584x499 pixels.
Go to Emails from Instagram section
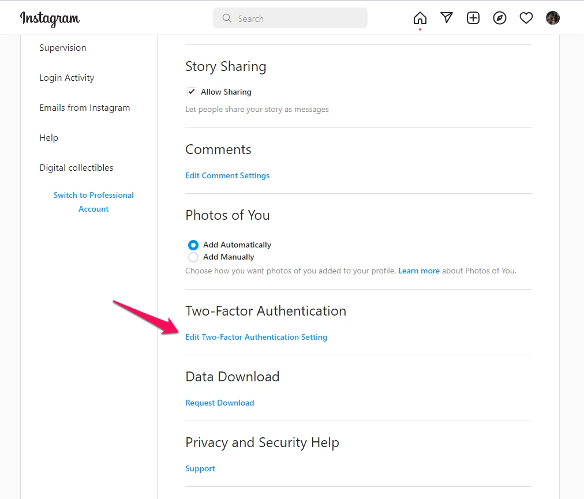pos(85,108)
